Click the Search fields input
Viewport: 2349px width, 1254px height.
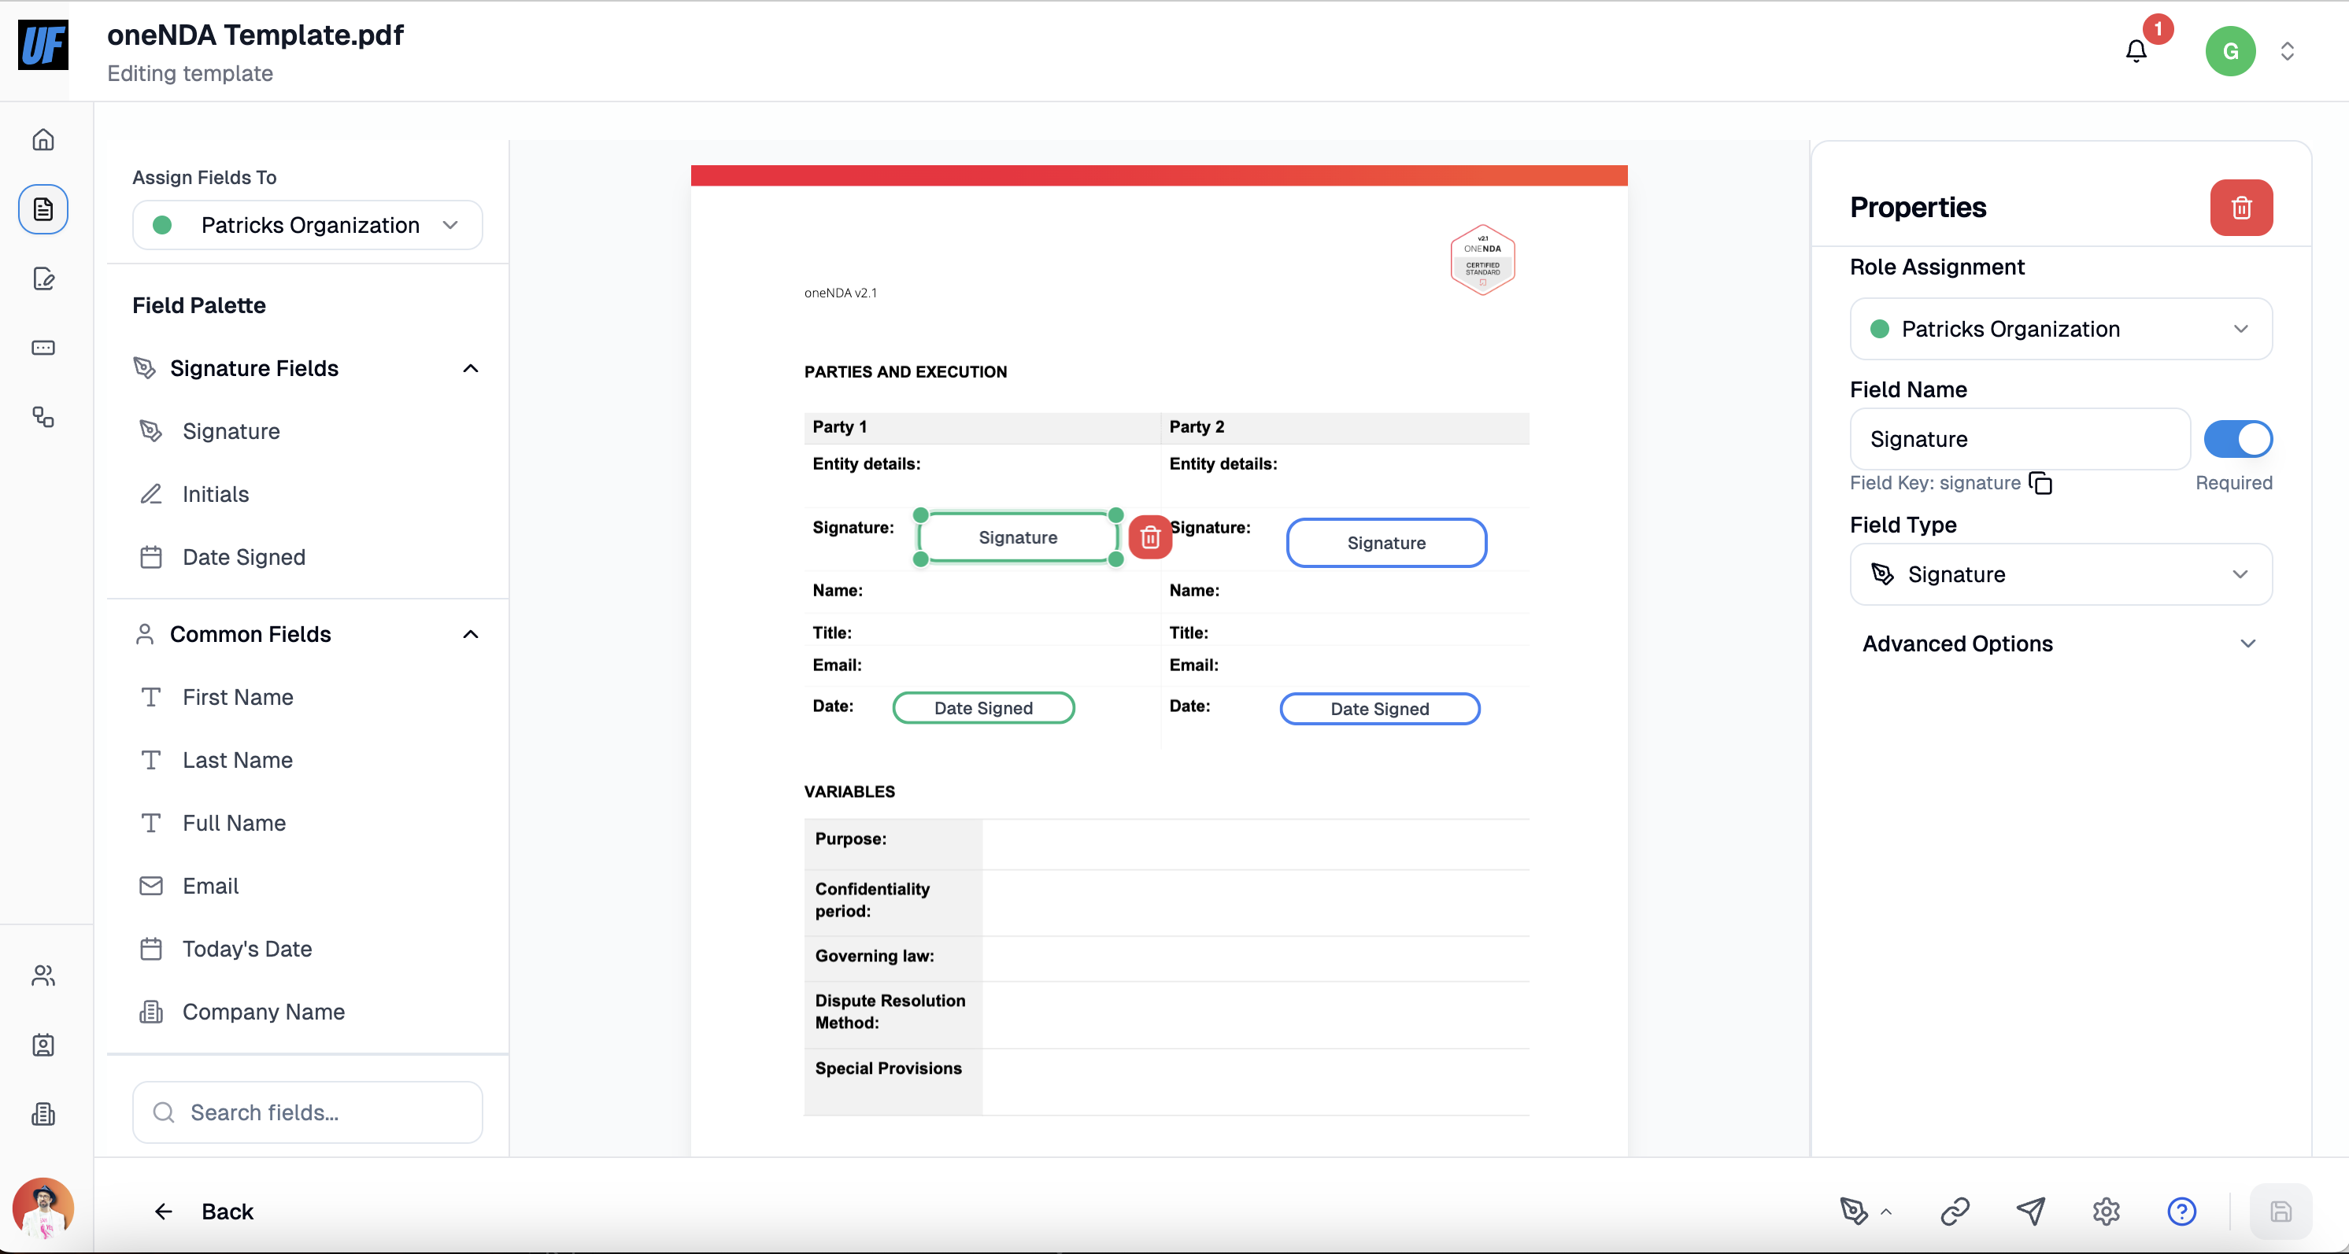pos(307,1112)
